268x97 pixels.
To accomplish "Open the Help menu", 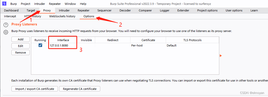I will click(83, 4).
